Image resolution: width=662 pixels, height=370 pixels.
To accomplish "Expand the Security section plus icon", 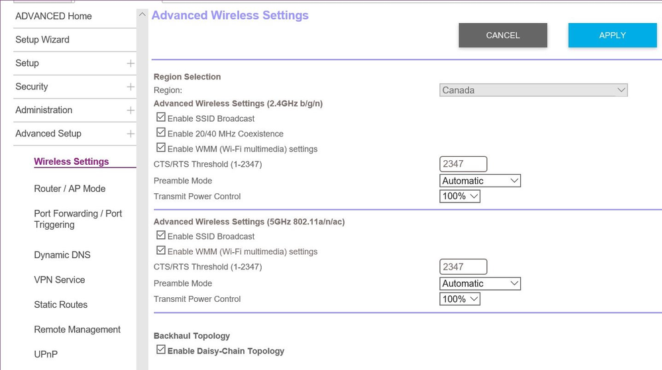I will coord(131,87).
